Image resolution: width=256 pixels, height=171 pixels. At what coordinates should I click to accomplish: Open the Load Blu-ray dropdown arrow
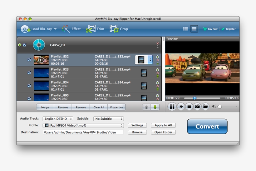[55, 29]
